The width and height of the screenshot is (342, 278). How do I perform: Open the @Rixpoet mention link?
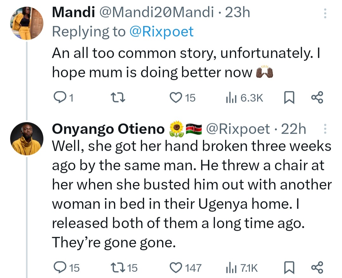pyautogui.click(x=161, y=32)
